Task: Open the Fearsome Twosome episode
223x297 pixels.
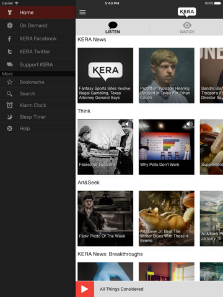Action: click(105, 147)
